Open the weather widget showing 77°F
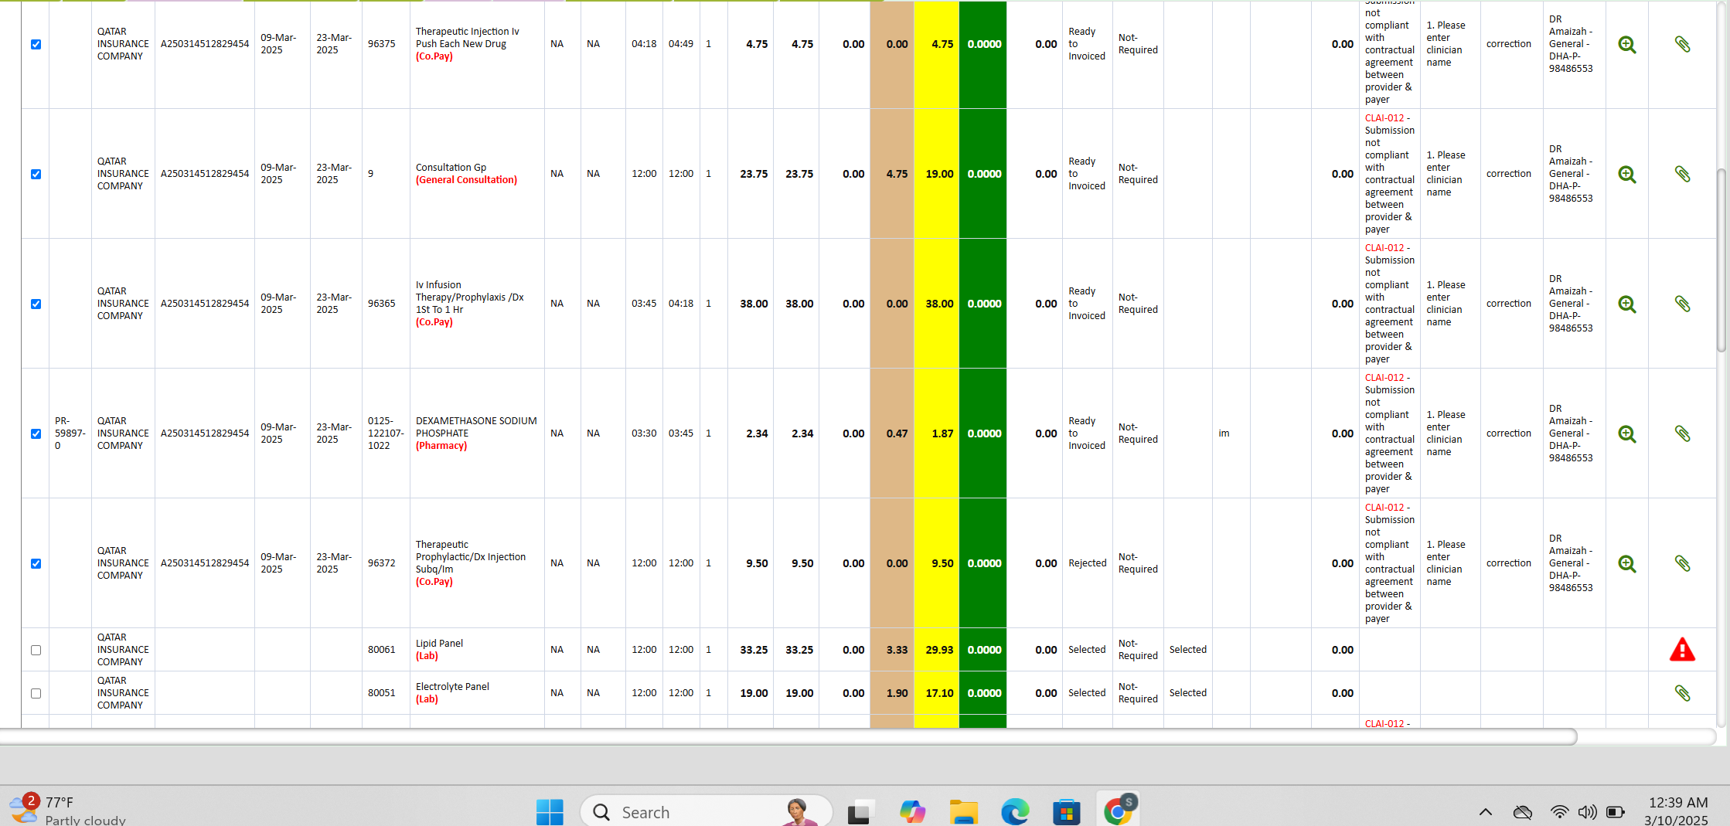The image size is (1730, 826). coord(67,811)
